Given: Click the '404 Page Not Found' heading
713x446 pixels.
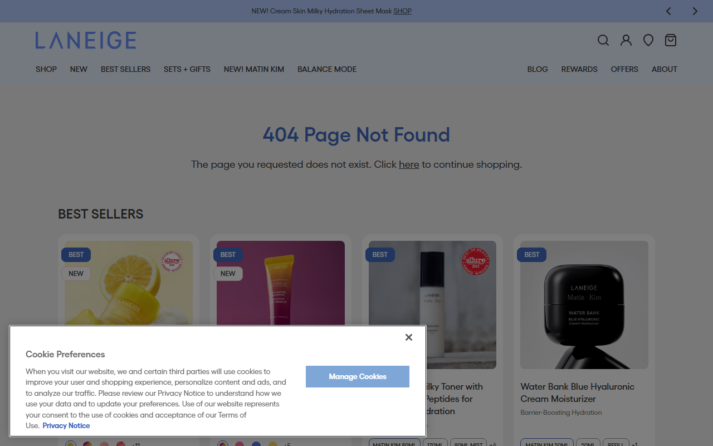Looking at the screenshot, I should (356, 135).
